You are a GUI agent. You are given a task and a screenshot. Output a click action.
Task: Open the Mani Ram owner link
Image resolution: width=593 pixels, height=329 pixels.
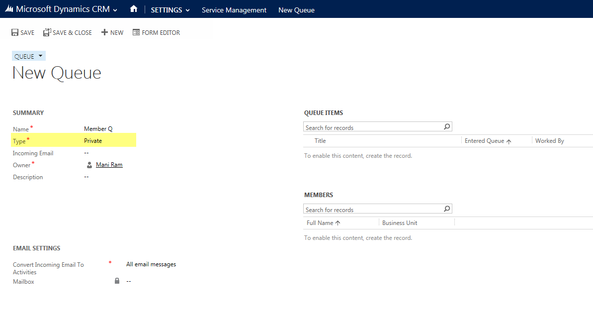click(109, 164)
